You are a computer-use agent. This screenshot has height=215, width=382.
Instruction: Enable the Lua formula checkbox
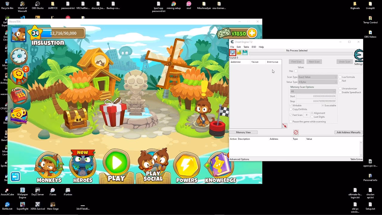click(340, 77)
